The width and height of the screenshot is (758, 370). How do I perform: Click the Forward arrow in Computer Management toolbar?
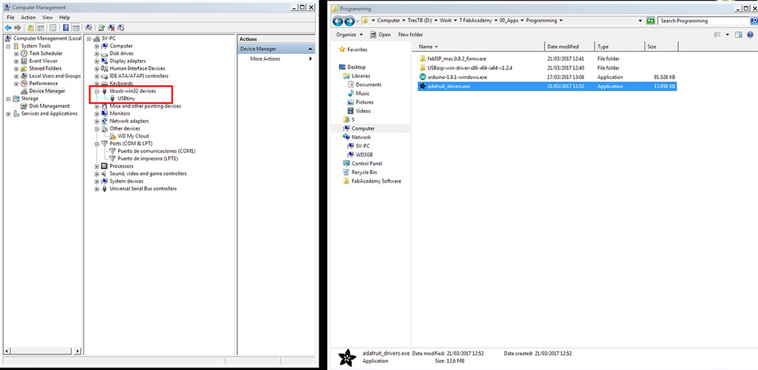[x=17, y=28]
